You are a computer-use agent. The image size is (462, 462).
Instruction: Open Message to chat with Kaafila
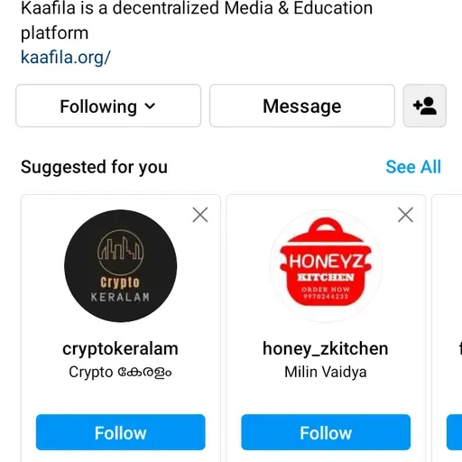point(302,106)
